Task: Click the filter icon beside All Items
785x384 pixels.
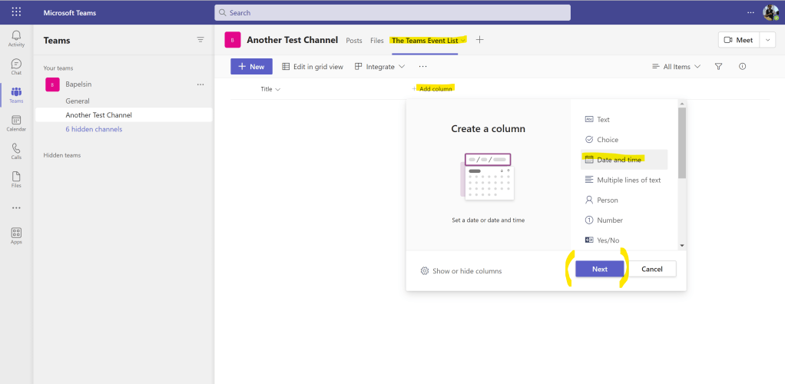Action: click(718, 67)
